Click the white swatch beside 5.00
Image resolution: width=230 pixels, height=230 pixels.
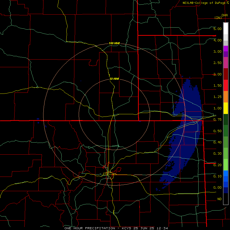[226, 28]
